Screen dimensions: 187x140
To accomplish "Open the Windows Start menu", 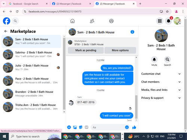I will [x=4, y=136].
